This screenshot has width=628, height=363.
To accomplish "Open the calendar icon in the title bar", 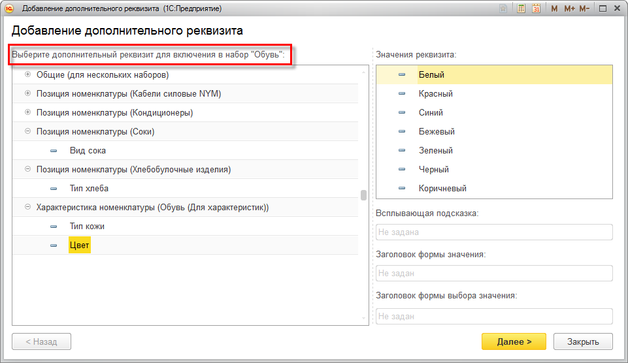I will (537, 8).
